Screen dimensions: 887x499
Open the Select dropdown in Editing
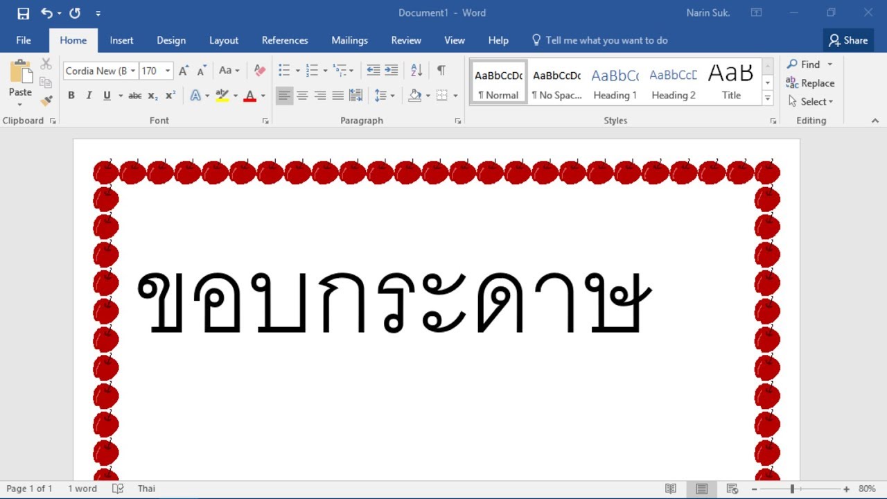click(811, 101)
